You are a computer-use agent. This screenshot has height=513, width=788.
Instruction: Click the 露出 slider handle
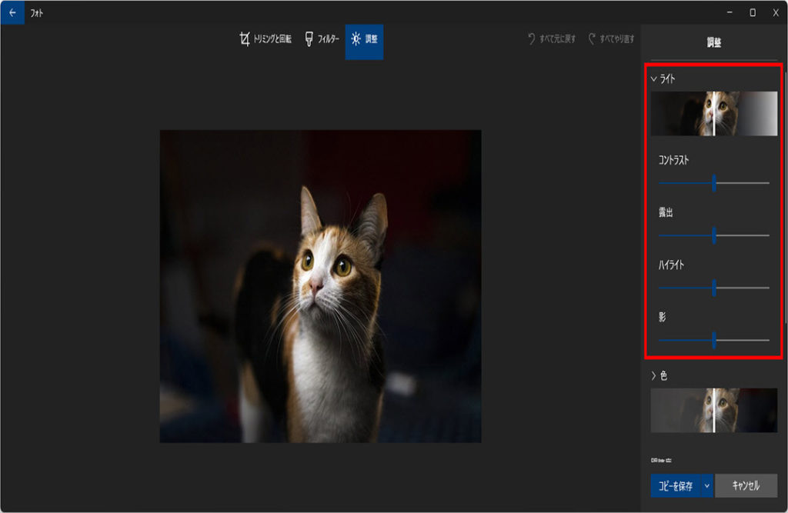714,235
